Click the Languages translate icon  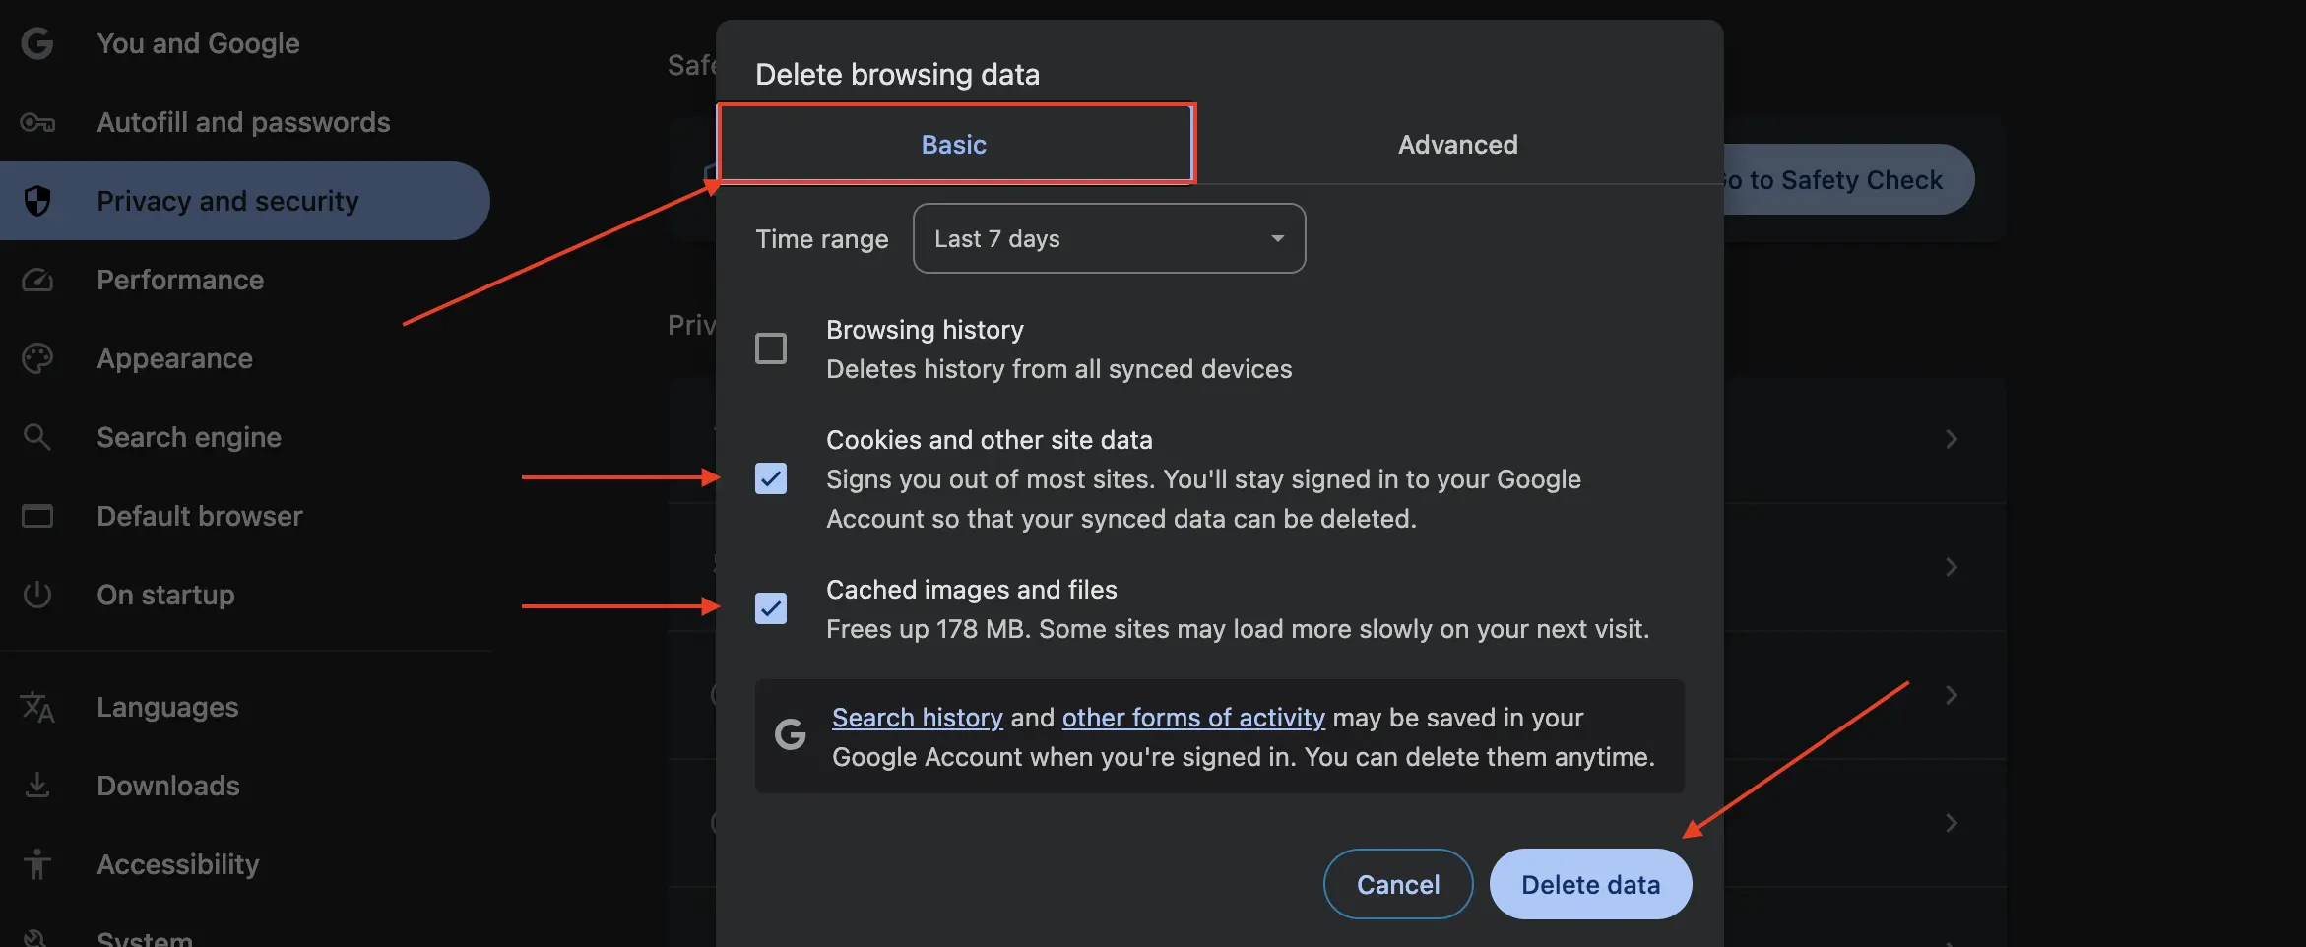click(x=37, y=706)
